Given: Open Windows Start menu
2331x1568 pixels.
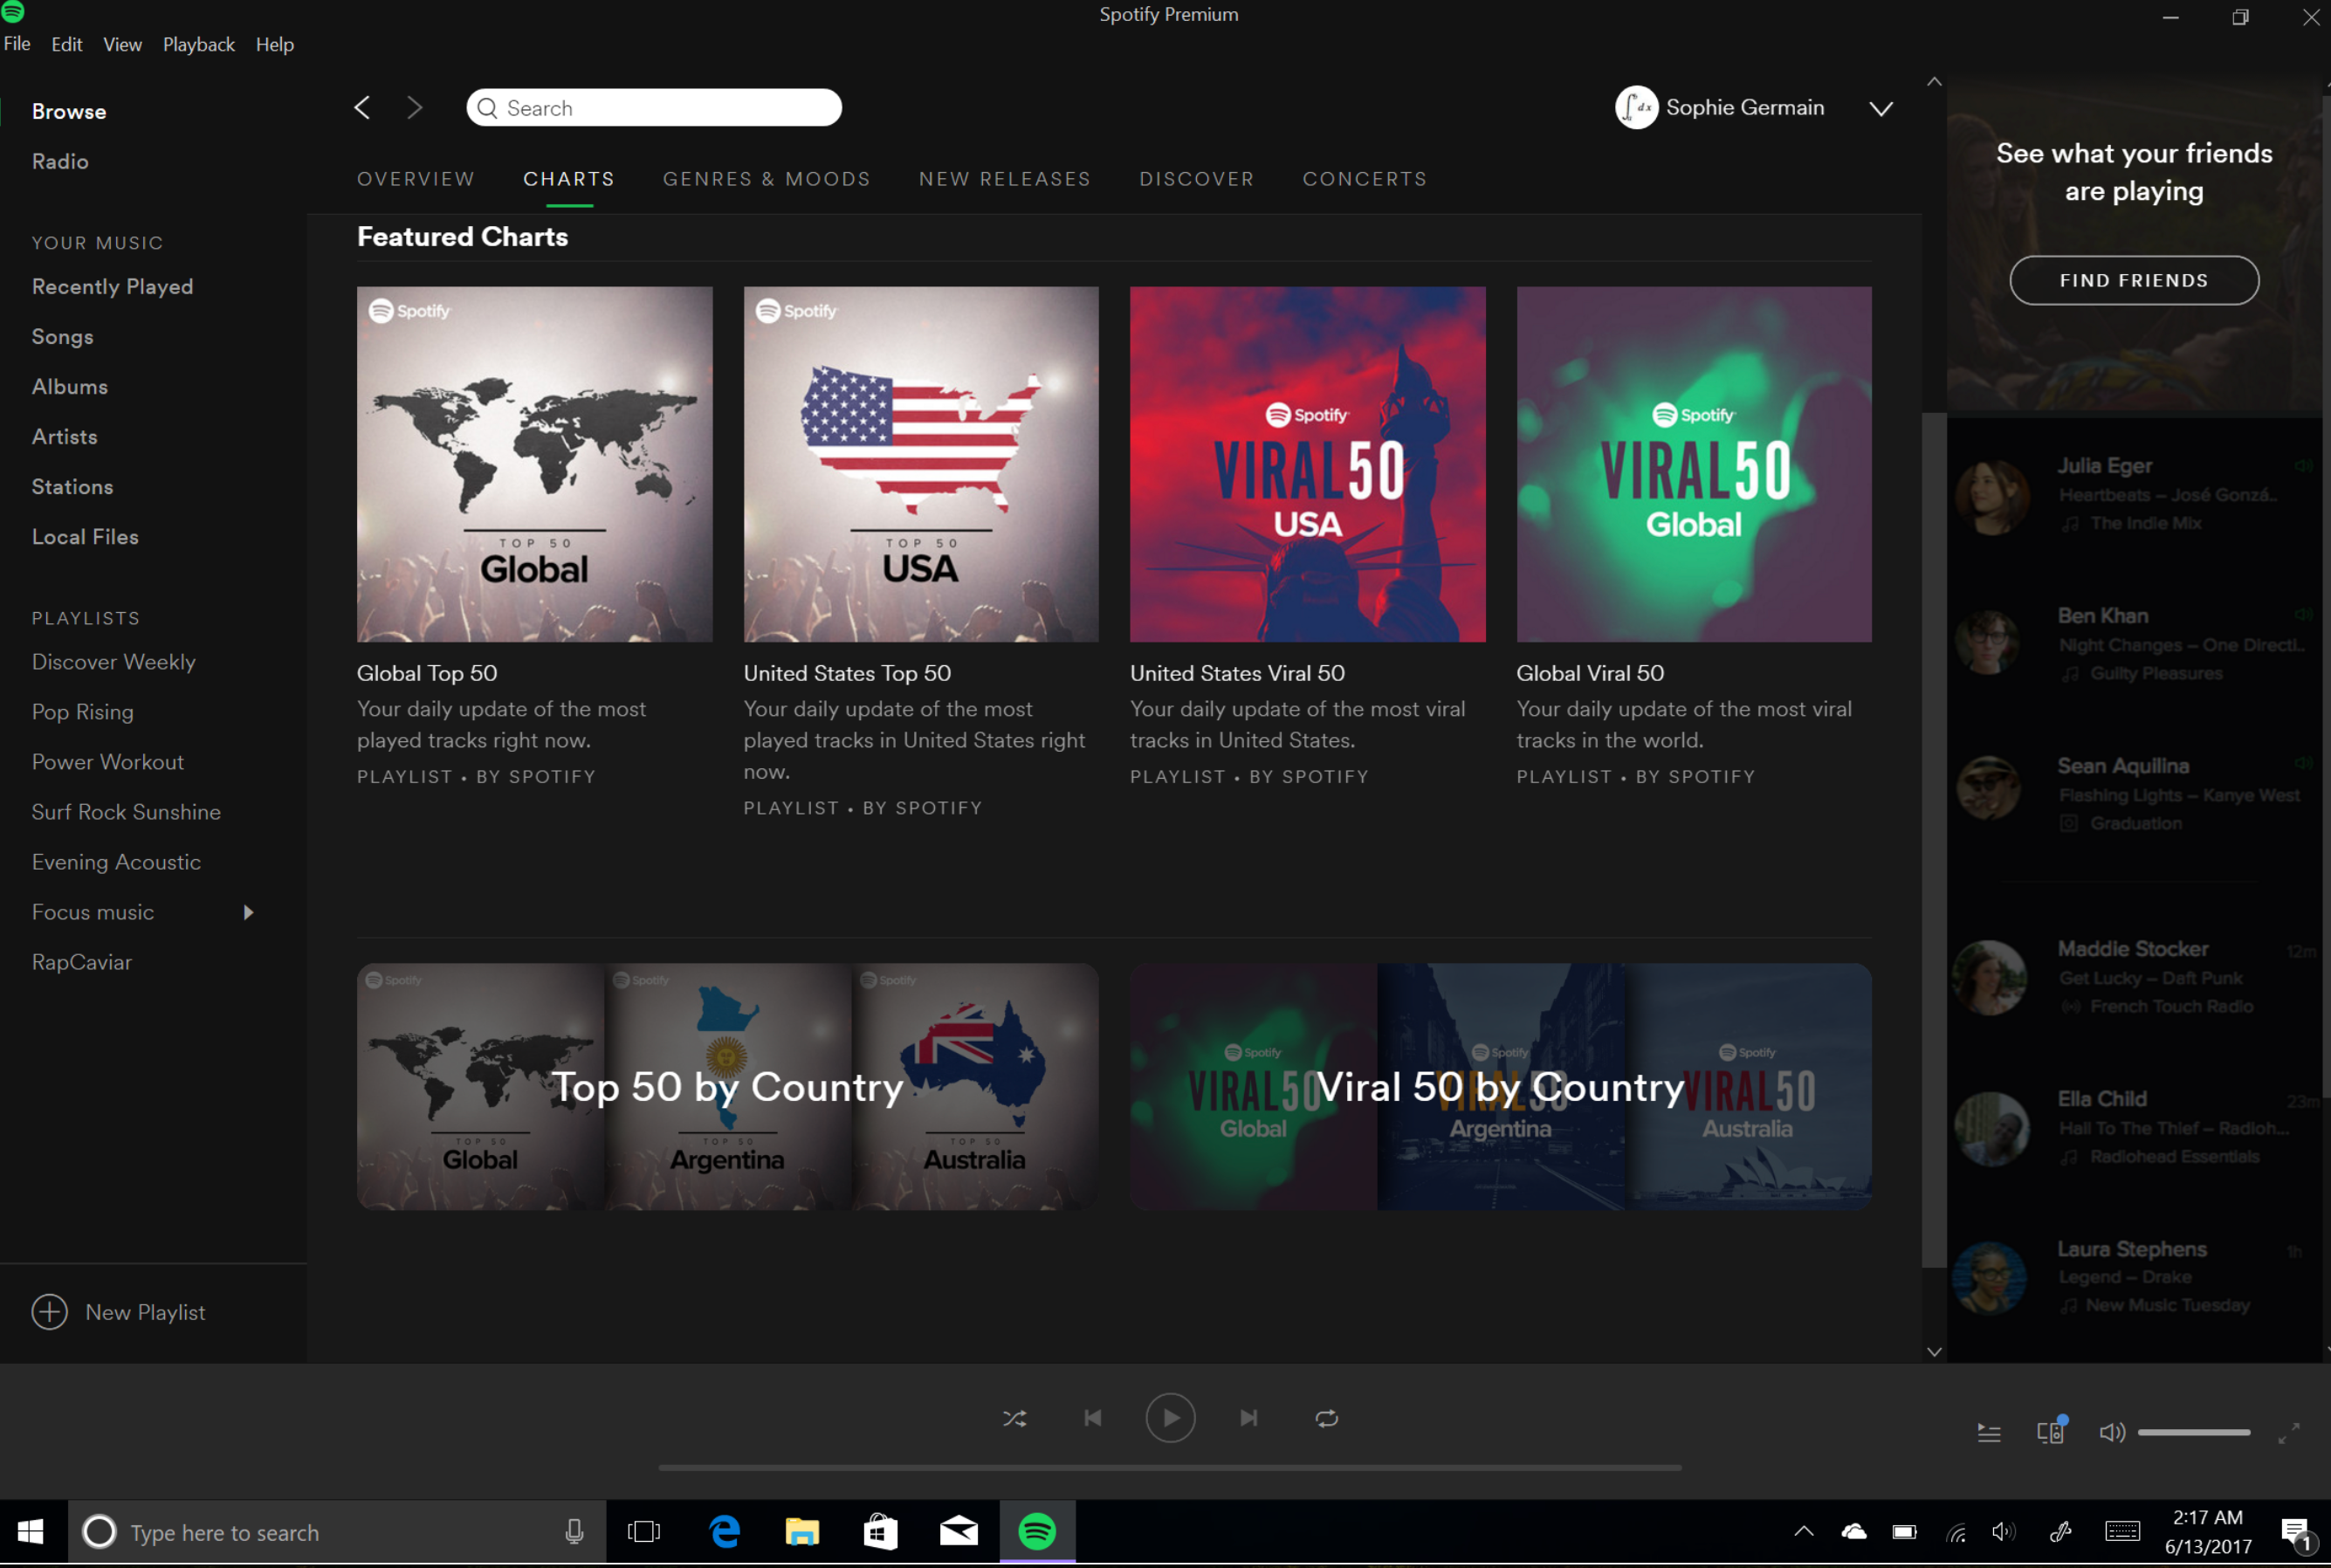Looking at the screenshot, I should pyautogui.click(x=31, y=1531).
